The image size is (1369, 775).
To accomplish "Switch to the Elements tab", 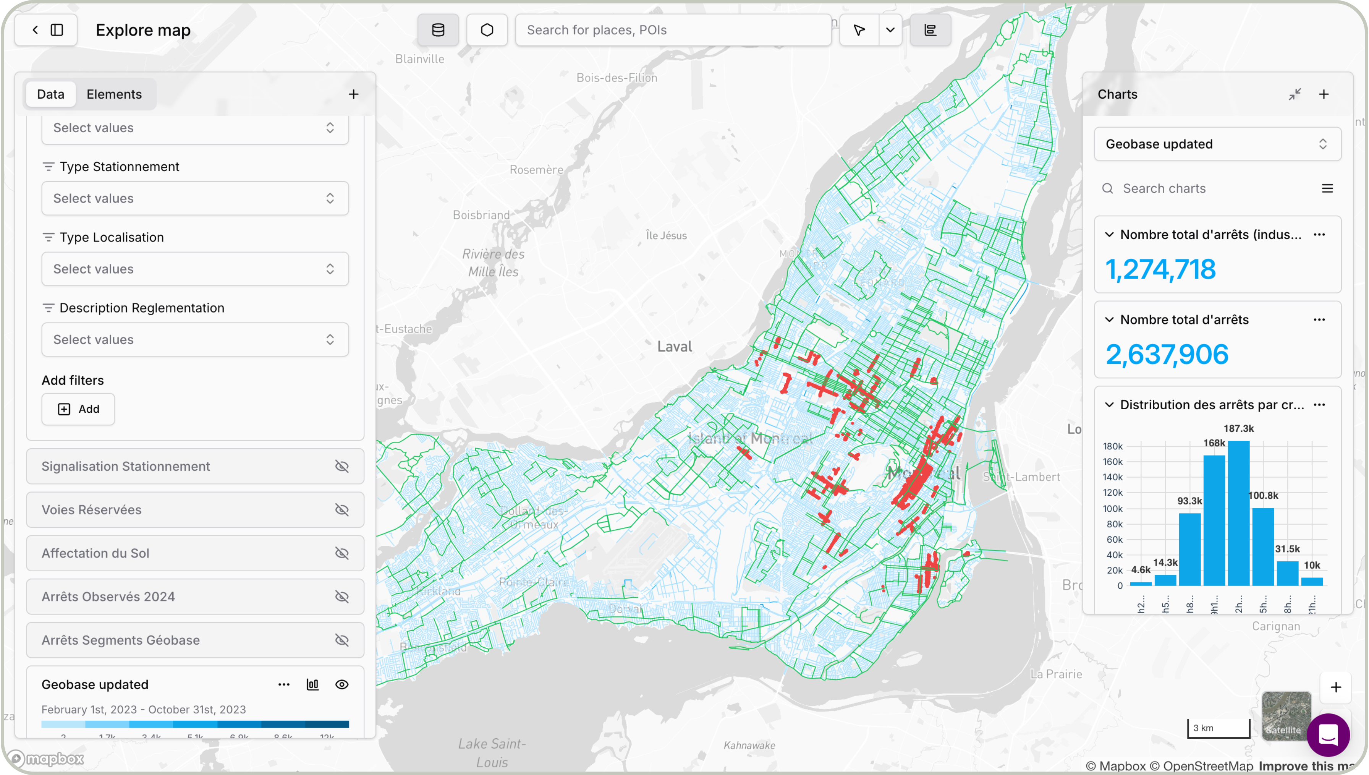I will coord(114,94).
